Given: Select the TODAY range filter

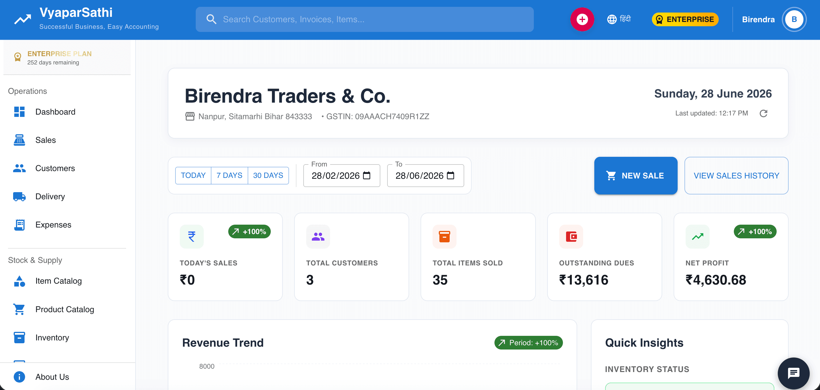Looking at the screenshot, I should click(193, 176).
